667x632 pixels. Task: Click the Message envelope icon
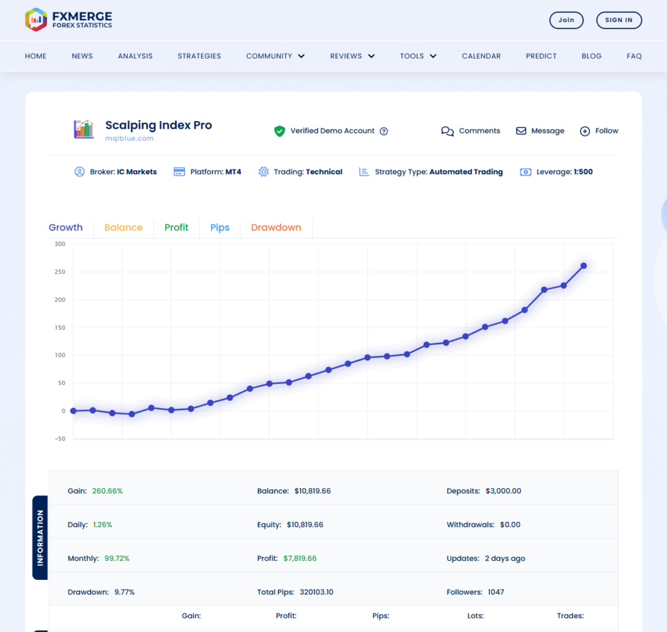521,131
